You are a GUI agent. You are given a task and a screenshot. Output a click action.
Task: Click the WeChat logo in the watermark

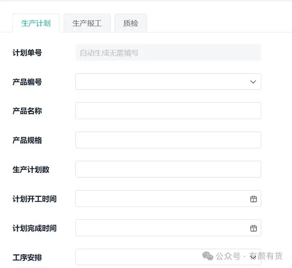coord(208,256)
